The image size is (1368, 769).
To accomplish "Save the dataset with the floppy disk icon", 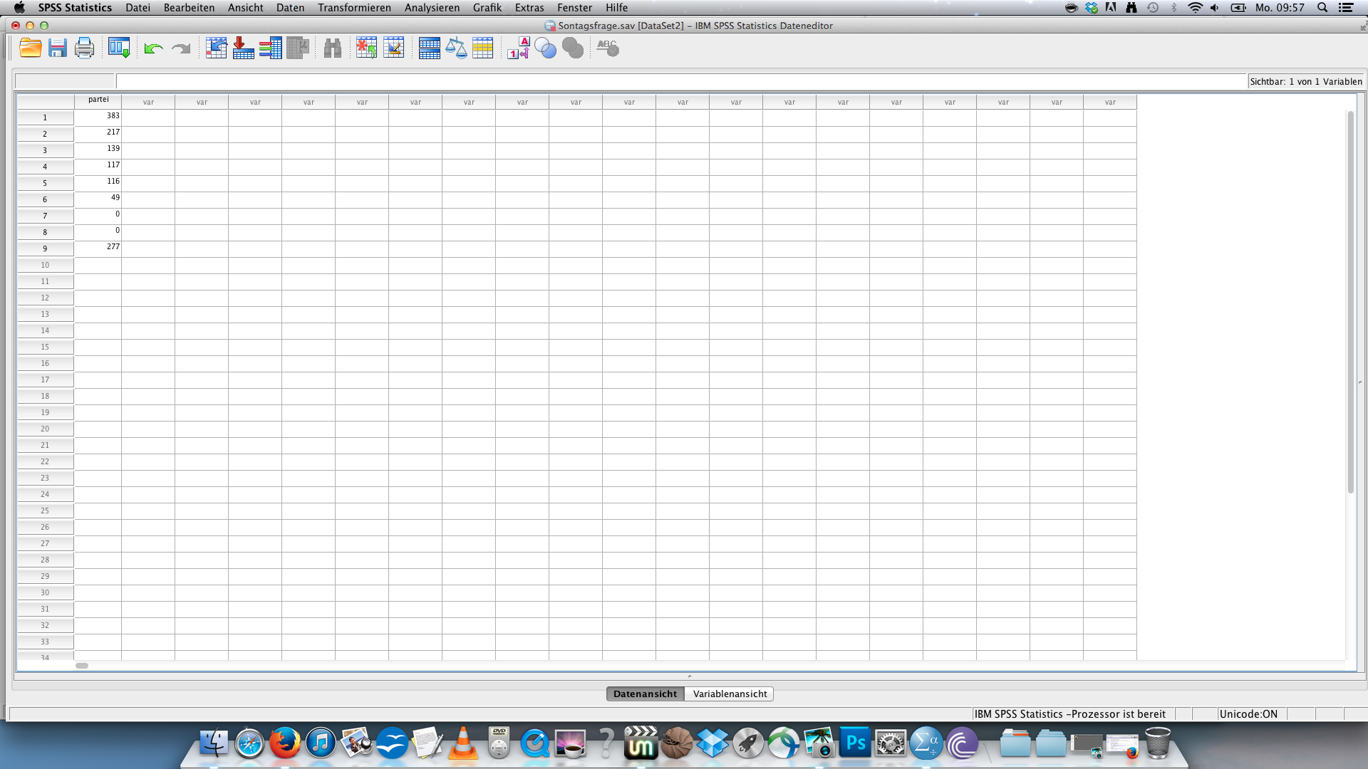I will click(57, 48).
